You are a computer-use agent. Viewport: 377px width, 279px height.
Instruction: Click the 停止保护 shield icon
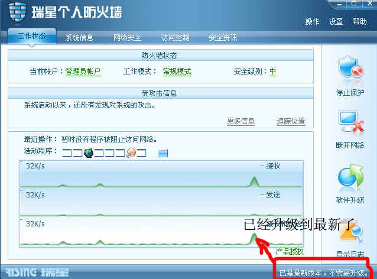coord(350,68)
